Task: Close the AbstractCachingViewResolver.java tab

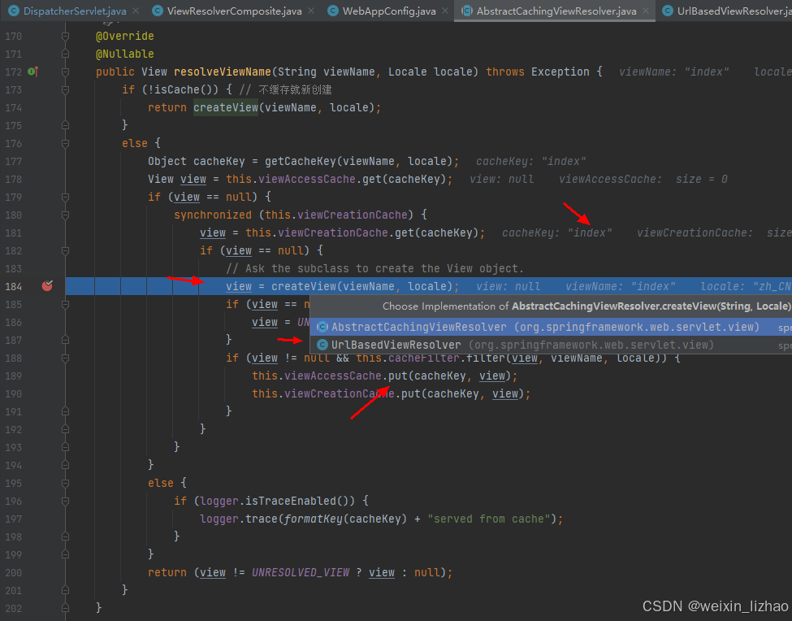Action: pos(646,11)
